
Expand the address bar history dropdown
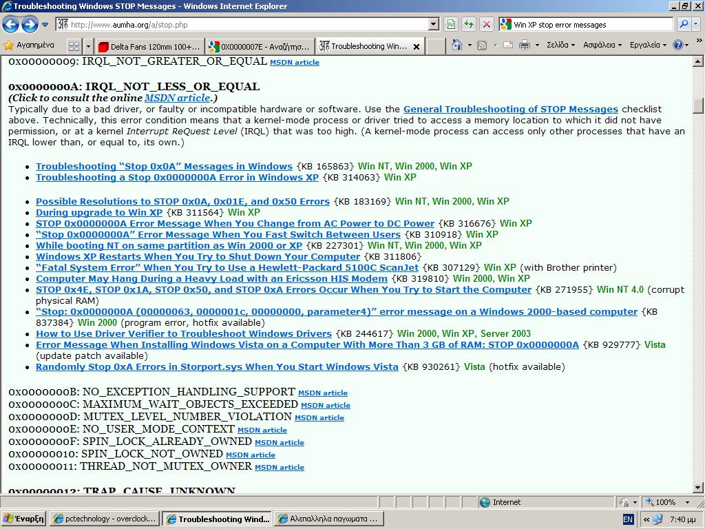[434, 24]
